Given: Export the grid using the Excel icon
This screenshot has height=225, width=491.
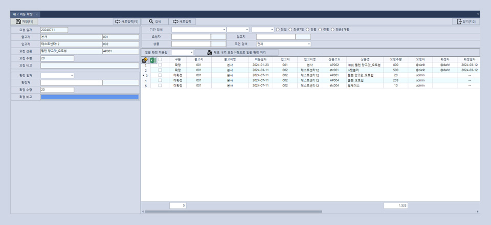Looking at the screenshot, I should click(x=152, y=60).
